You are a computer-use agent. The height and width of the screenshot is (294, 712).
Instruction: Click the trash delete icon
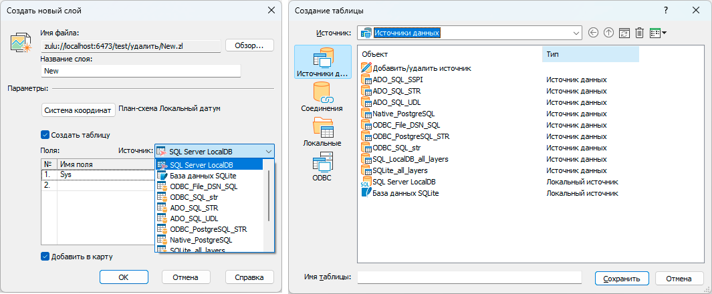tap(639, 33)
